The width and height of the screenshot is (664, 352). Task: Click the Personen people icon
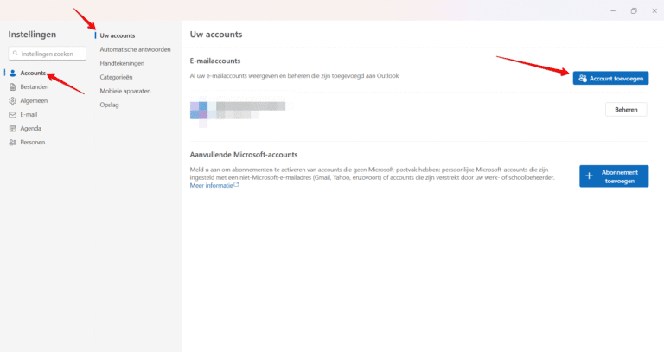point(12,142)
